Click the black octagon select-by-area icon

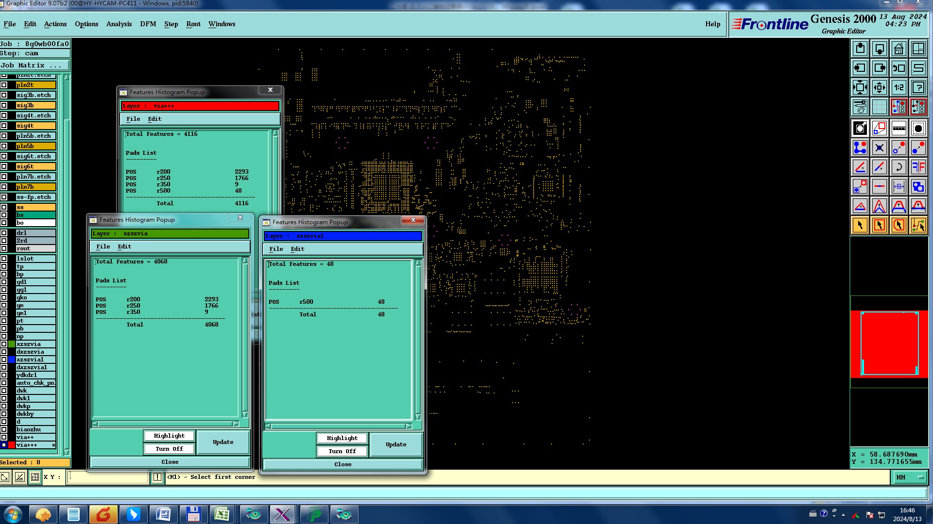(918, 128)
